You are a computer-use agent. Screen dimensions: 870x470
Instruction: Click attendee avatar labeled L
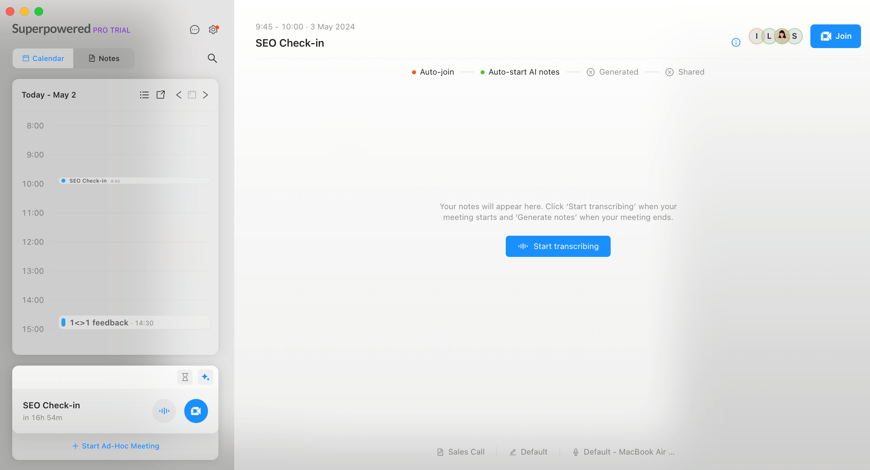coord(769,36)
